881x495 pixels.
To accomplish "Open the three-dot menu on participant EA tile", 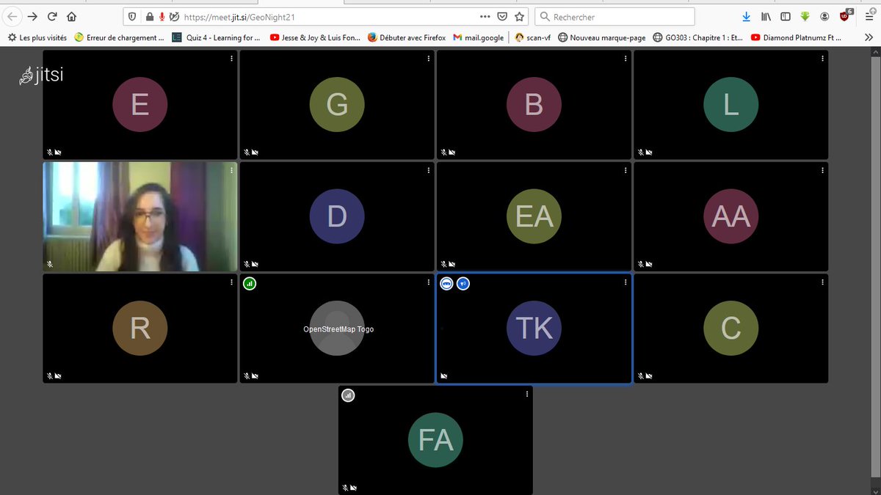I will click(625, 170).
